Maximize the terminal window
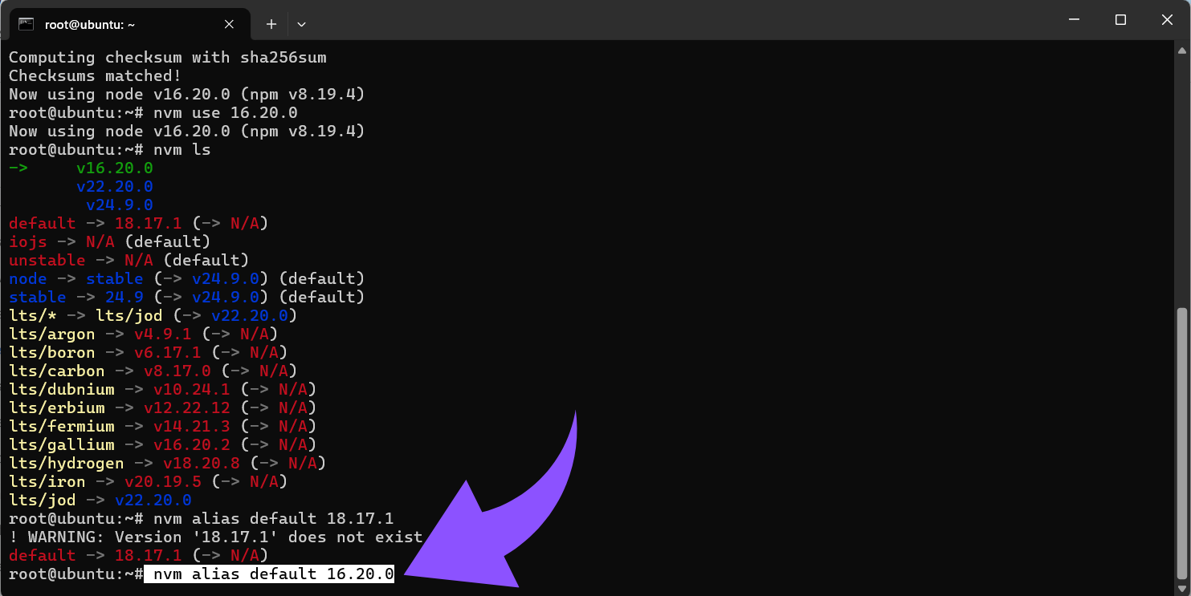 [x=1120, y=20]
